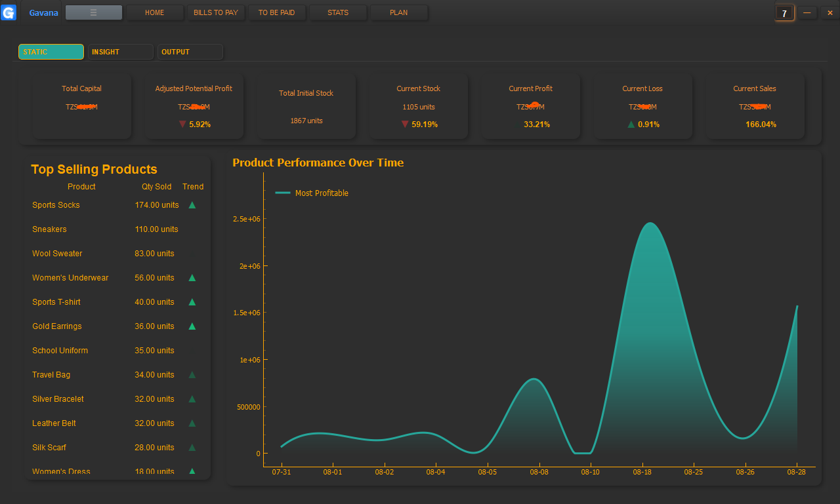Screen dimensions: 840x504
Task: Click the 1105 units stock value
Action: (419, 107)
